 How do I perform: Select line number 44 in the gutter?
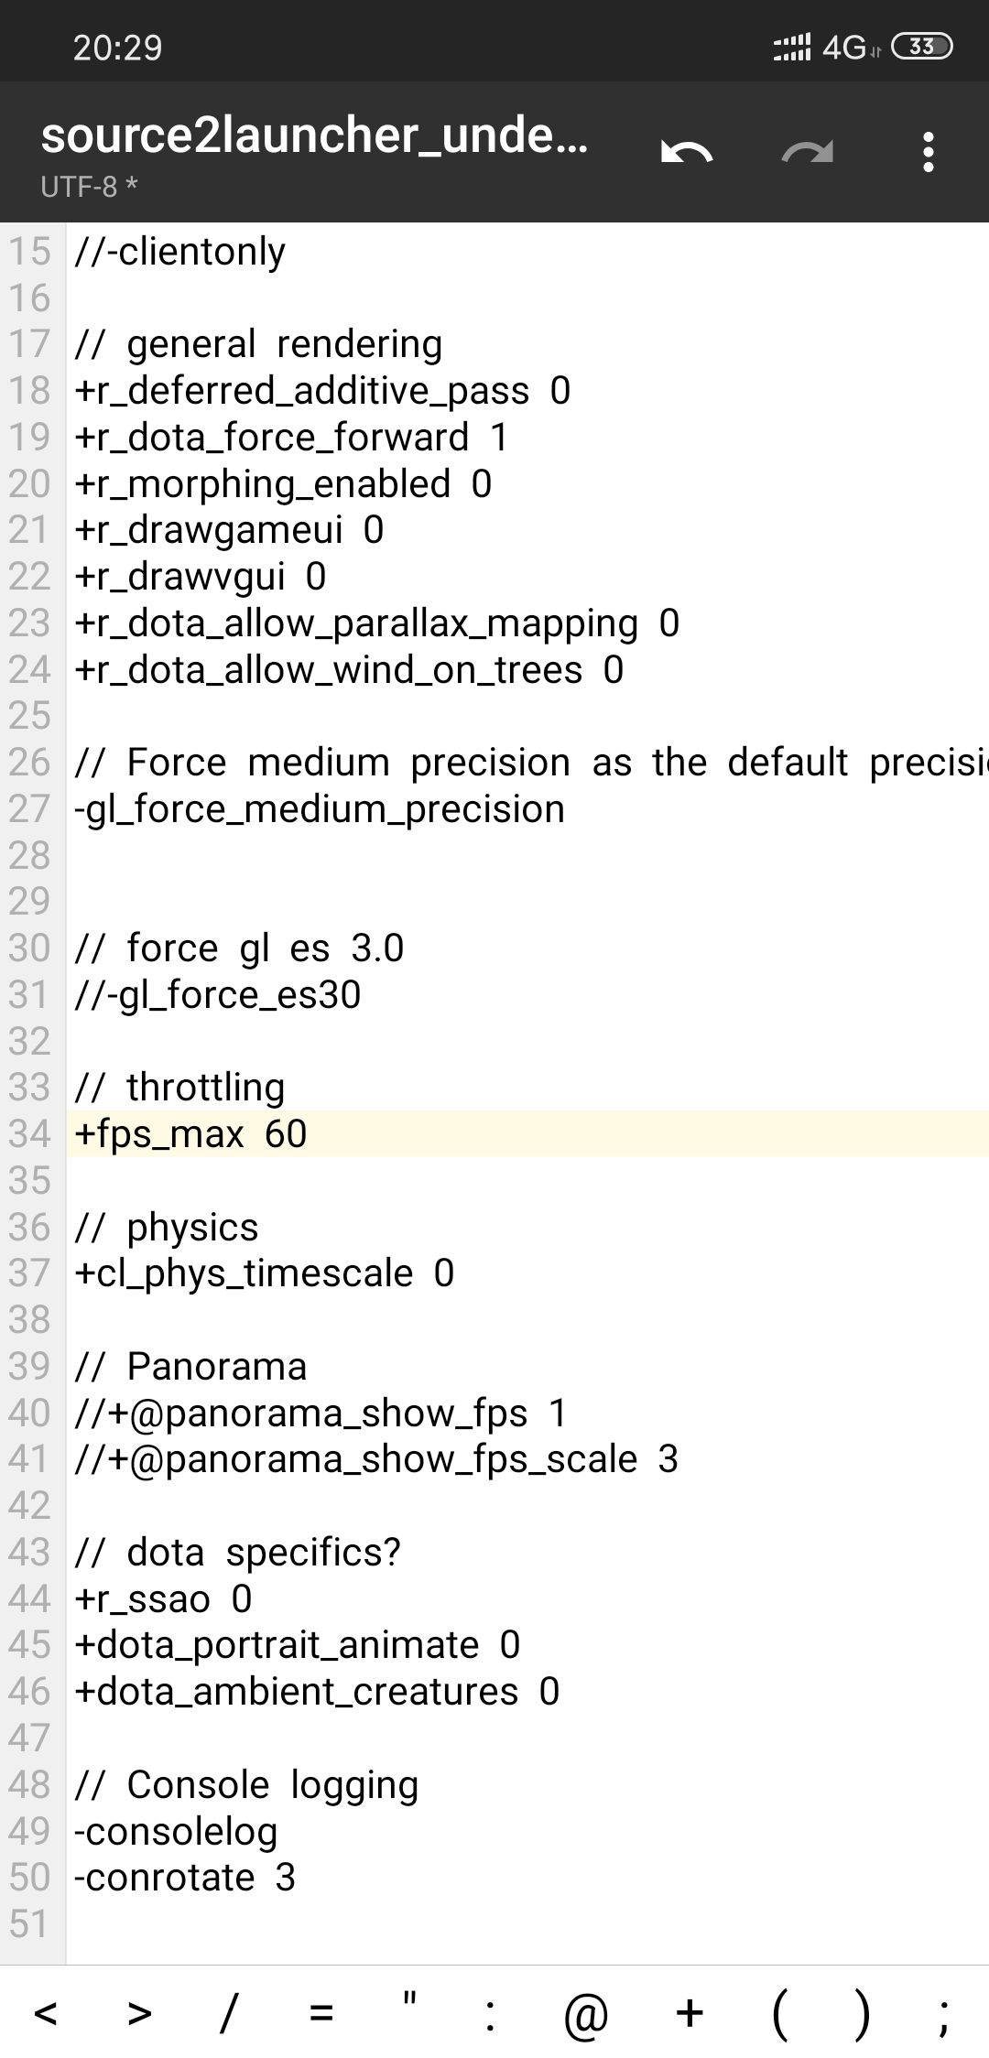(x=29, y=1598)
